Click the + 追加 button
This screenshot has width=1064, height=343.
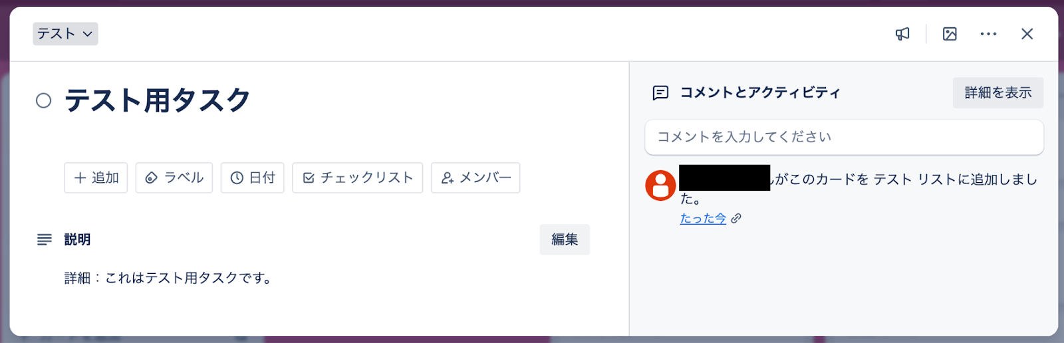click(x=96, y=177)
